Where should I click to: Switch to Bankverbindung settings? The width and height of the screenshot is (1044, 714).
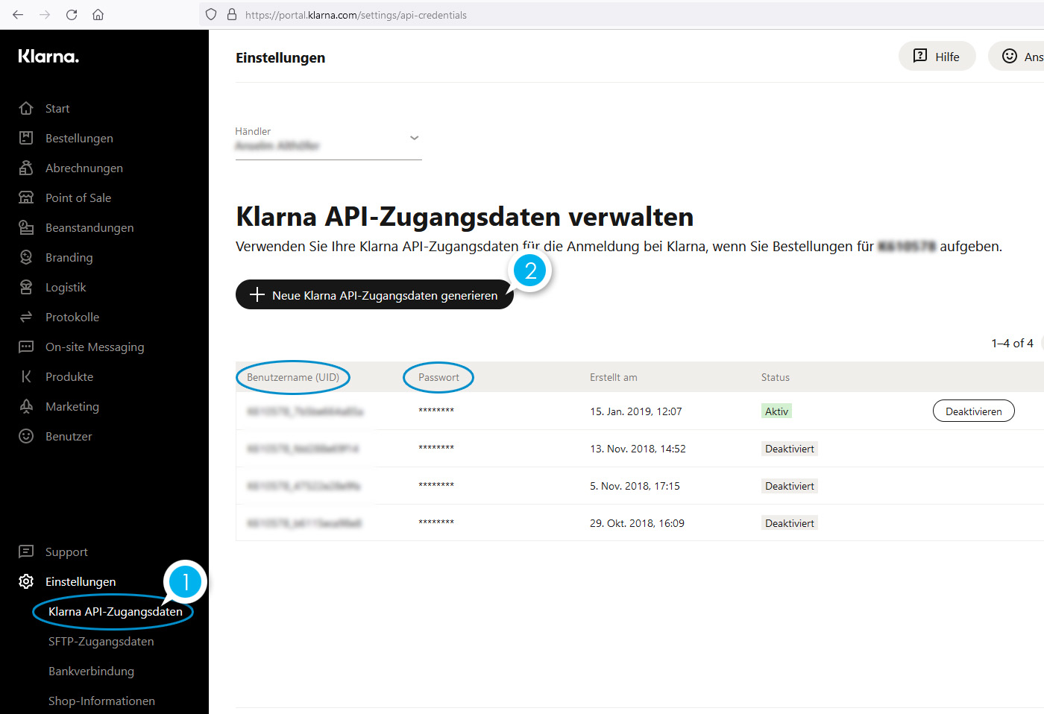(x=91, y=671)
